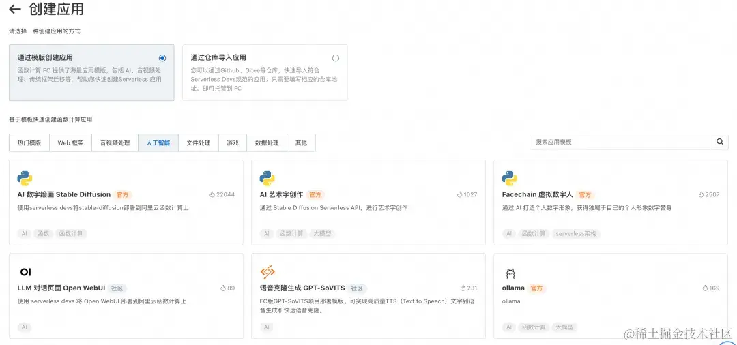Open LLM 对话页面 Open WebUI template

[x=60, y=288]
